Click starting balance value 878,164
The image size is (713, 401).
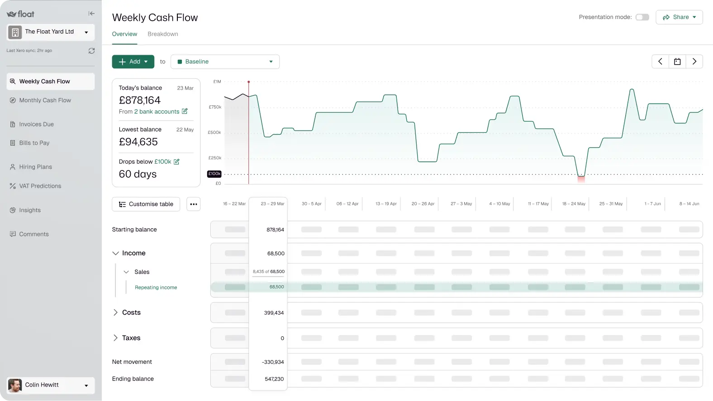pyautogui.click(x=275, y=230)
